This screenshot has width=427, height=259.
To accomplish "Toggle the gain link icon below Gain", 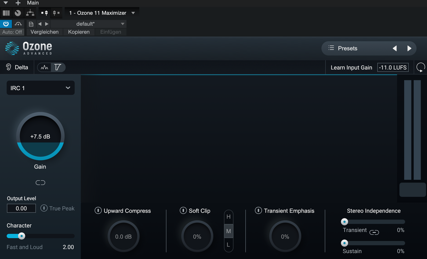I will [x=40, y=183].
